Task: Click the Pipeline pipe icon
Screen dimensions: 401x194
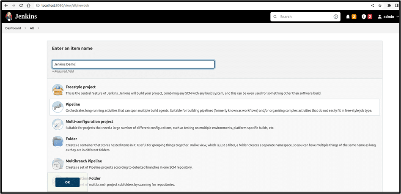Action: click(x=58, y=107)
